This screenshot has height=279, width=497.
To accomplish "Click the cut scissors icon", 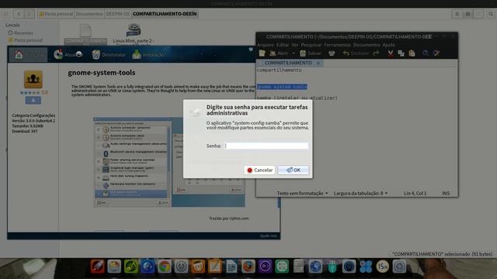I will pyautogui.click(x=391, y=53).
